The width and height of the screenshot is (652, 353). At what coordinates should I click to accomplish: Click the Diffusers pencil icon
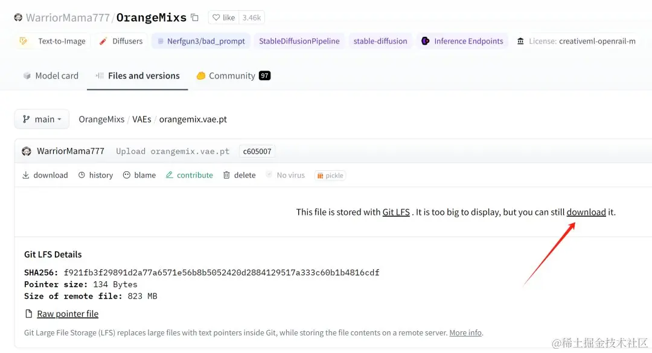coord(103,41)
